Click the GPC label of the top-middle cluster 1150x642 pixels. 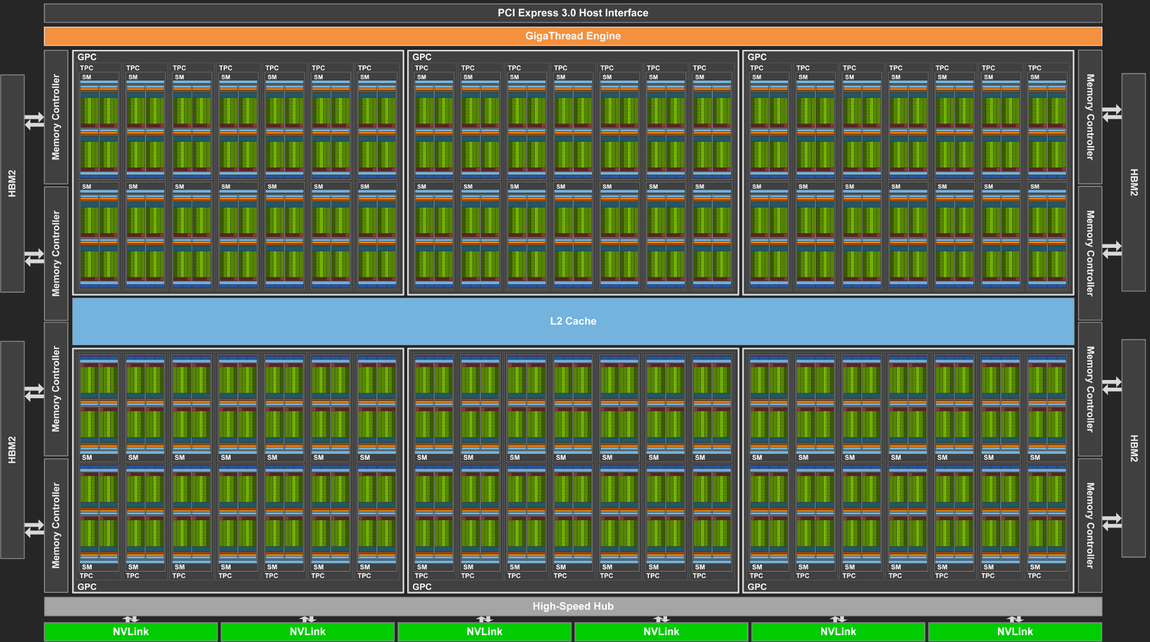coord(422,56)
